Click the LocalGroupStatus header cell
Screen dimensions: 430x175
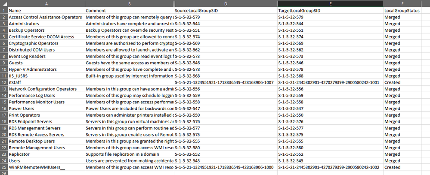point(402,10)
